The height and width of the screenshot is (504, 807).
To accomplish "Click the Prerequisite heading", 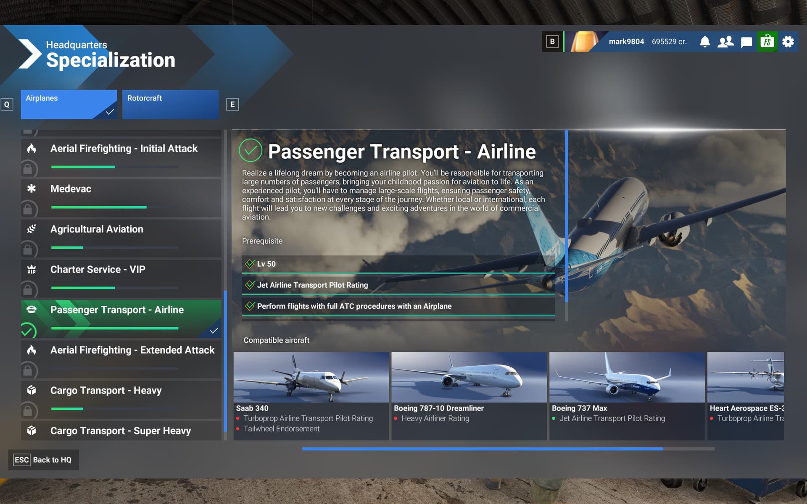I will coord(262,241).
